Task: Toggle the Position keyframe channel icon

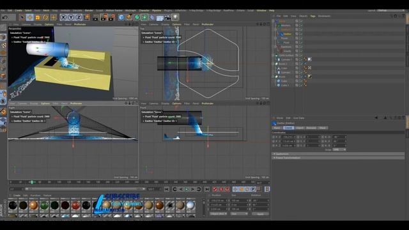Action: (235, 189)
